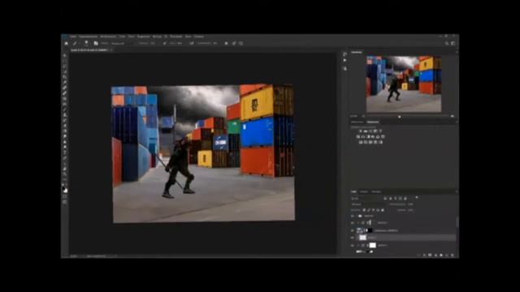This screenshot has height=292, width=520.
Task: Open the Adjustments panel menu
Action: point(457,122)
